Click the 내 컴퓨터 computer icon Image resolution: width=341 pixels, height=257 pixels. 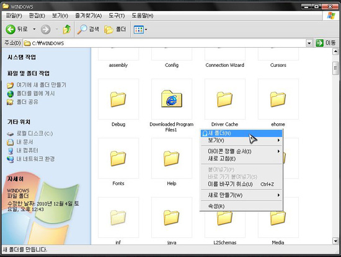coord(10,150)
